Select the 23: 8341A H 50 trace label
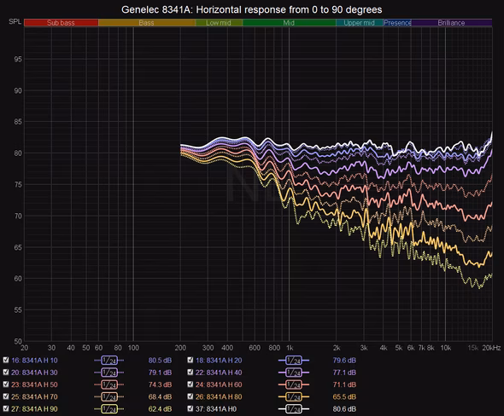This screenshot has width=504, height=416. click(34, 385)
